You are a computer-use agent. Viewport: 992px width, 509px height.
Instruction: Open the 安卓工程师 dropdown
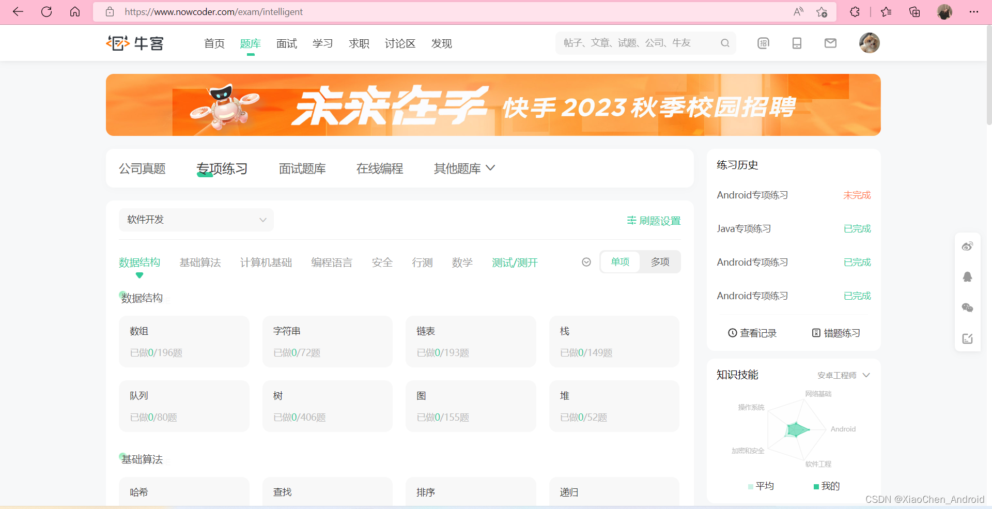click(844, 375)
